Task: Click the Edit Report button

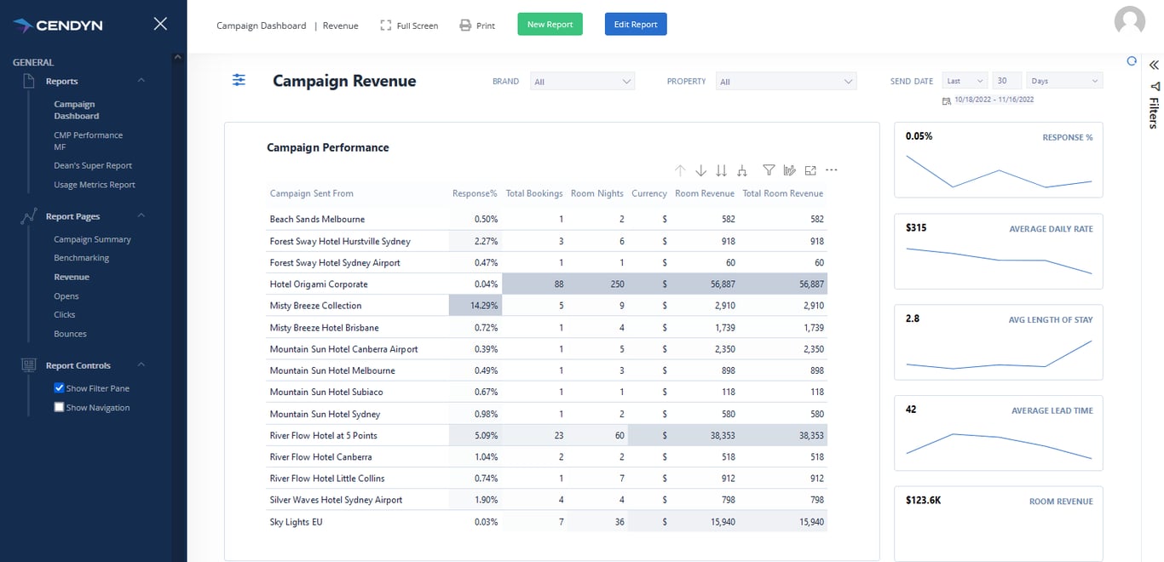Action: tap(636, 25)
